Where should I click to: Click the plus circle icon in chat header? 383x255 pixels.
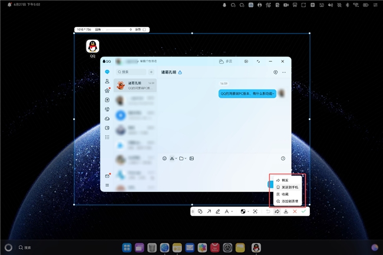click(x=276, y=72)
